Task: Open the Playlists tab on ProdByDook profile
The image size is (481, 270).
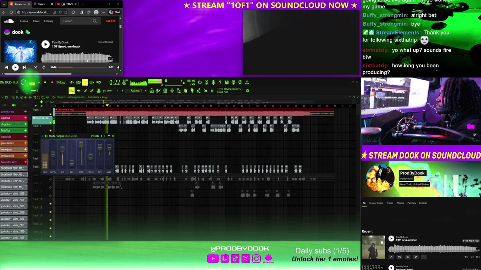Action: coord(411,203)
